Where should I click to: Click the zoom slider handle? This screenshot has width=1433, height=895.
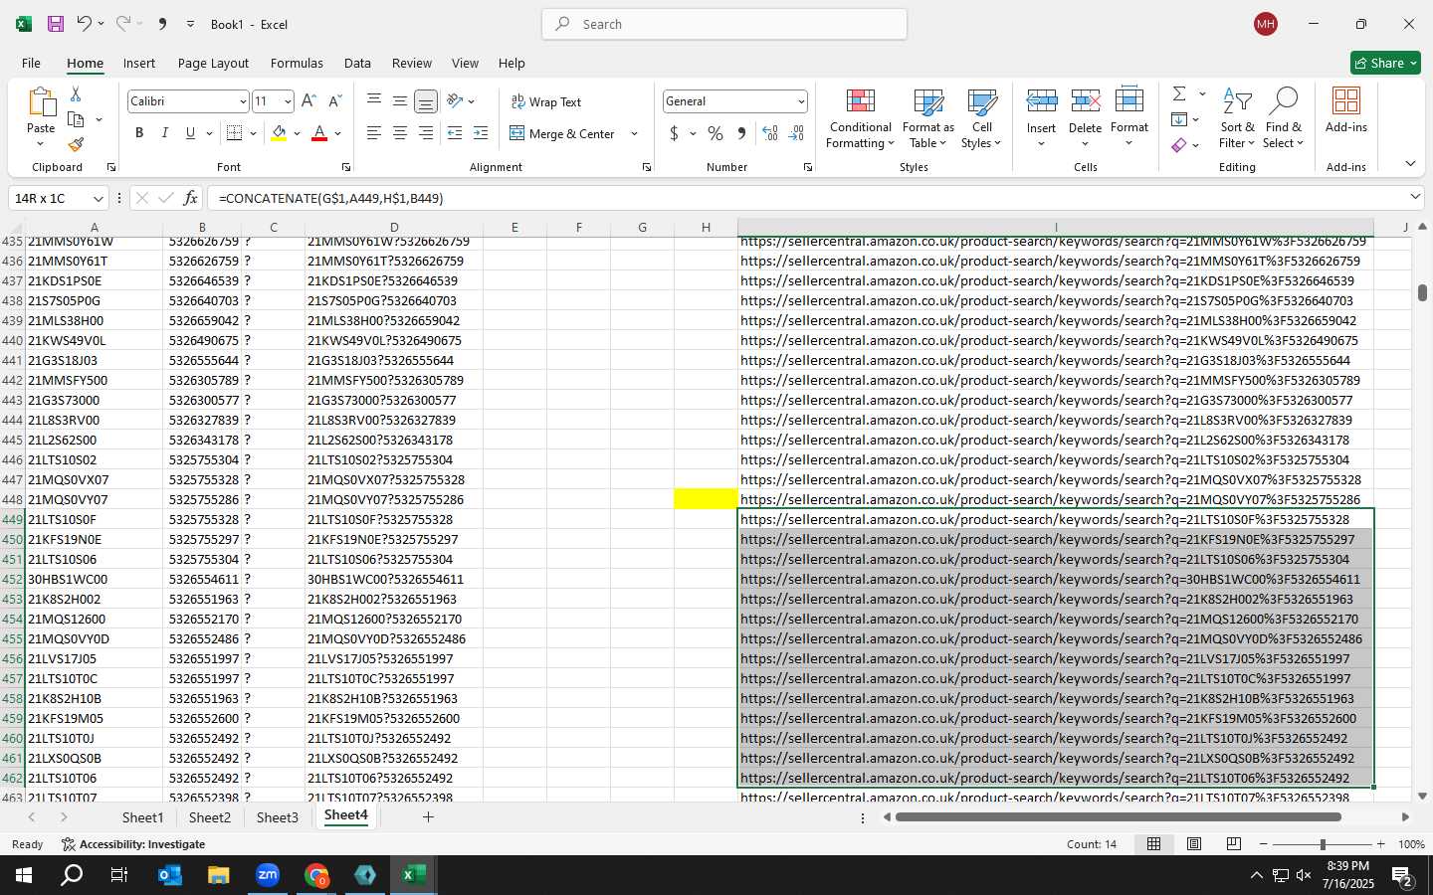click(x=1323, y=844)
